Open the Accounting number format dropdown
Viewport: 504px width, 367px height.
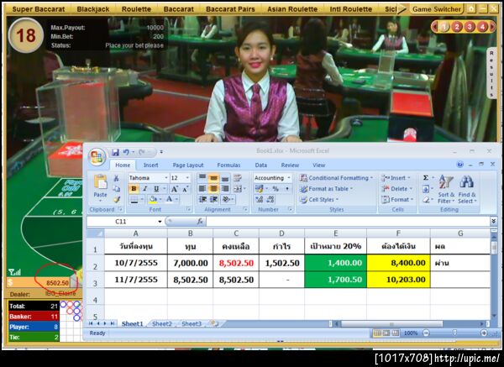[289, 178]
